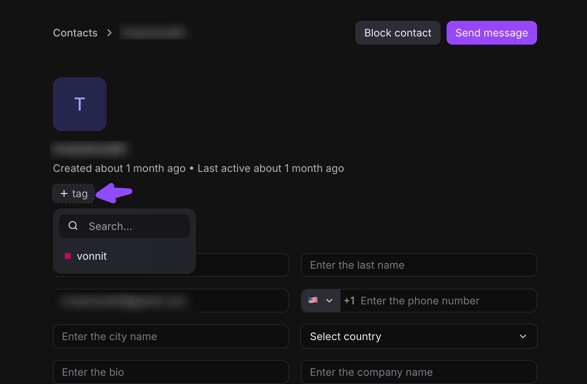
Task: Click the last name input field
Action: pyautogui.click(x=419, y=265)
